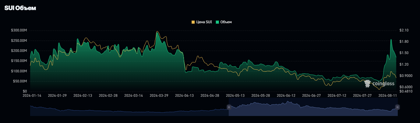Click the 2024-01-14 date axis label
This screenshot has height=123, width=420.
32,96
